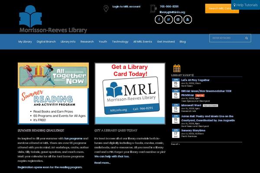
Task: Click date badge beside Let's All Play Together
Action: pos(176,83)
